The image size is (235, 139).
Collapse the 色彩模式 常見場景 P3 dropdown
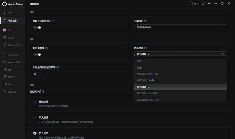click(x=180, y=54)
